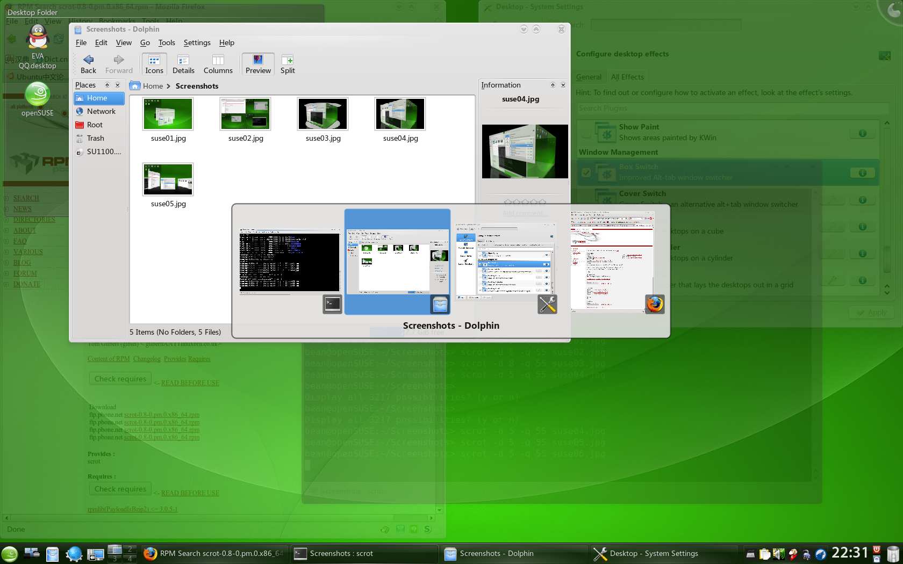Viewport: 903px width, 564px height.
Task: Open info for Show Paint effect
Action: point(862,133)
